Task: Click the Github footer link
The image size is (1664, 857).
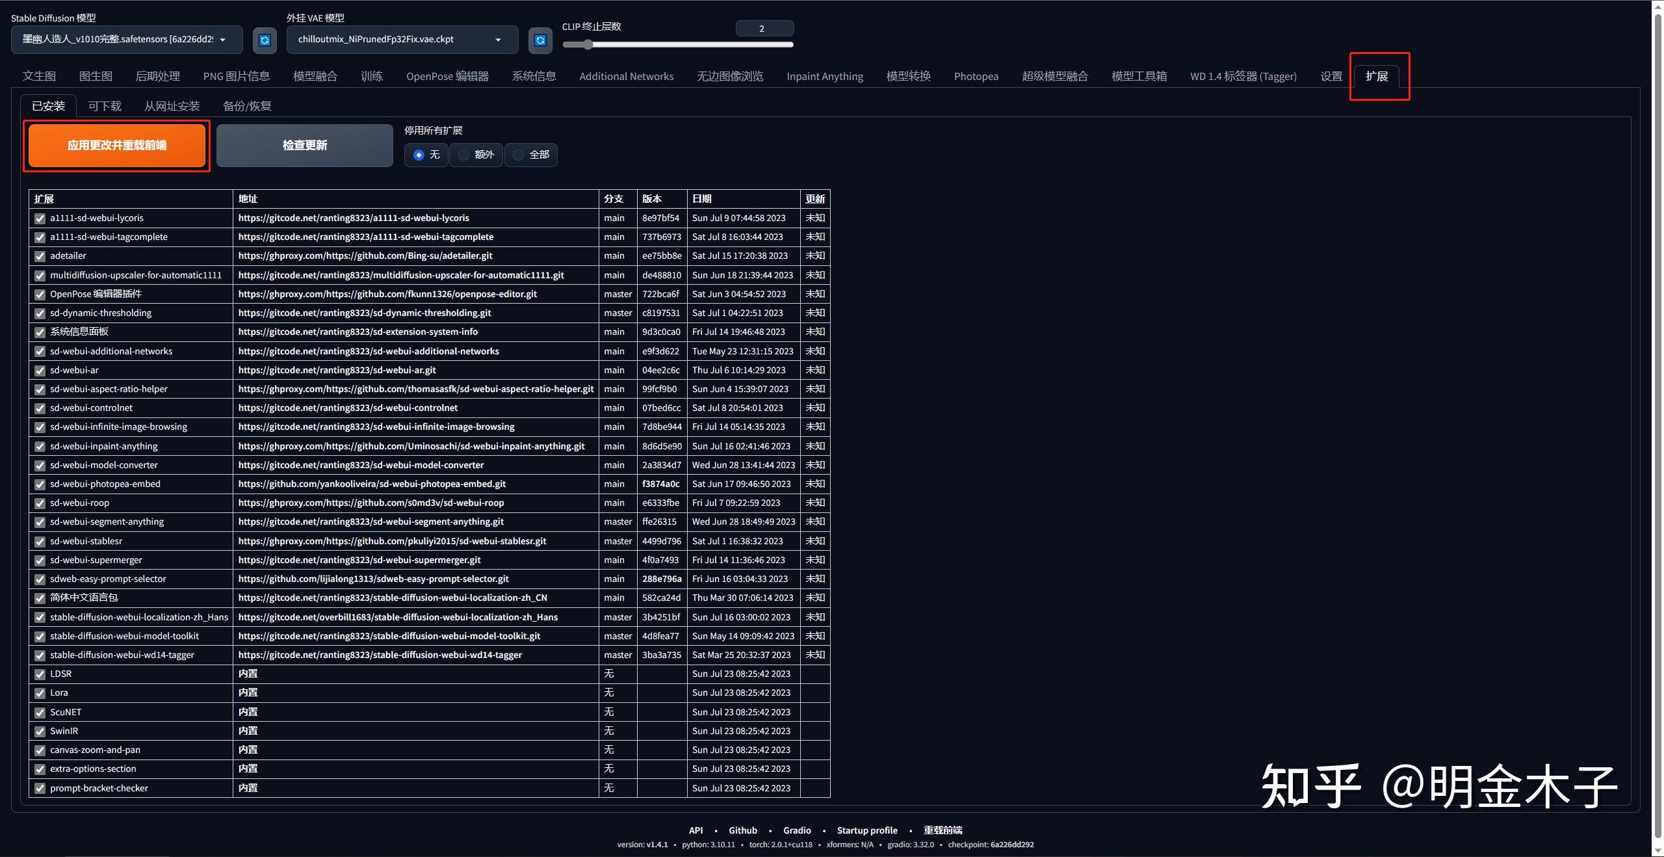Action: coord(742,830)
